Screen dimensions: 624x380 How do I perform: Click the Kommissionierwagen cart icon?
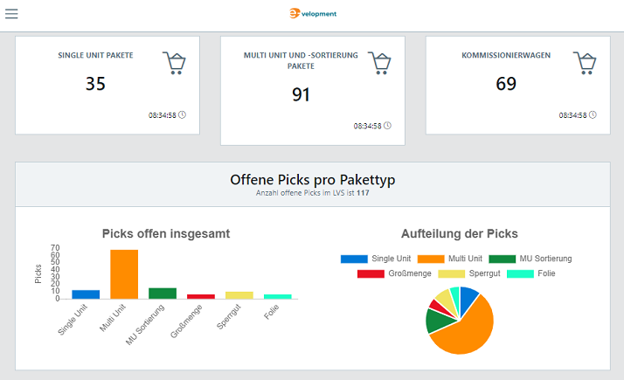pyautogui.click(x=586, y=63)
